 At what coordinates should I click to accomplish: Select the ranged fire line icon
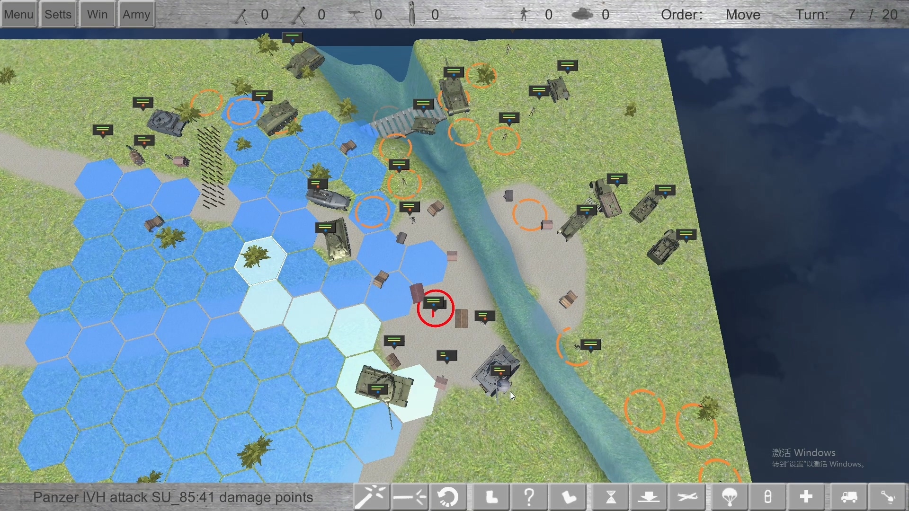pyautogui.click(x=410, y=497)
